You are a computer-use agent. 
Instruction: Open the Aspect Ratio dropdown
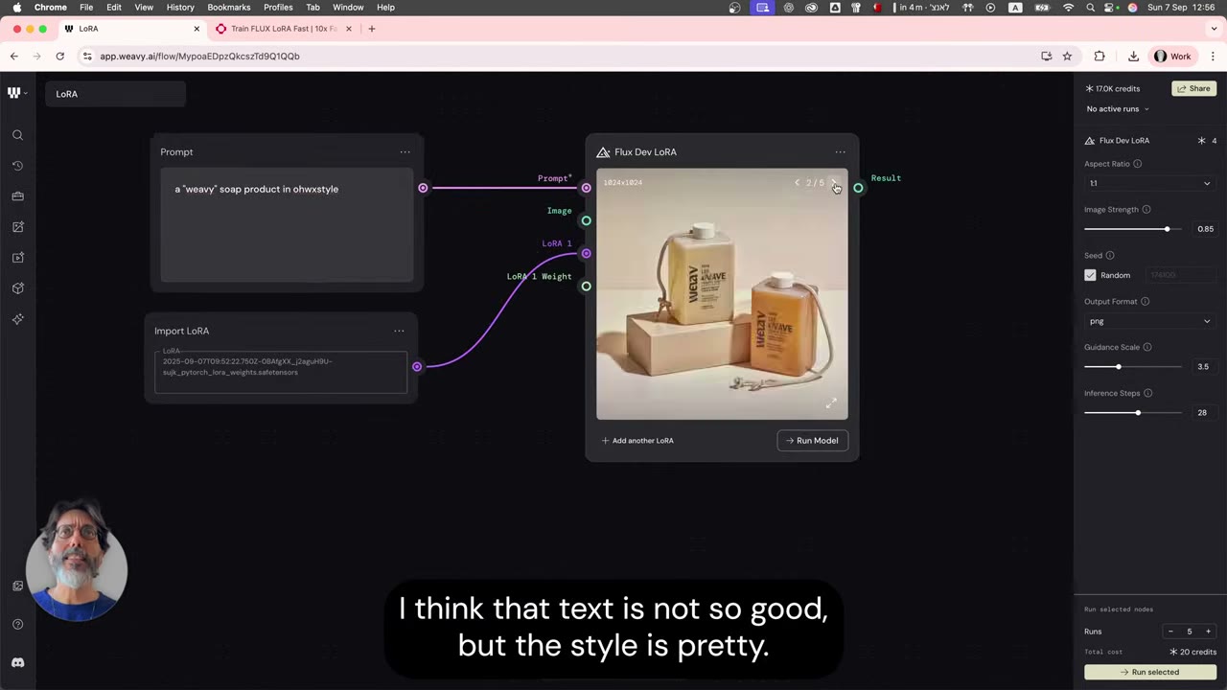pyautogui.click(x=1149, y=183)
